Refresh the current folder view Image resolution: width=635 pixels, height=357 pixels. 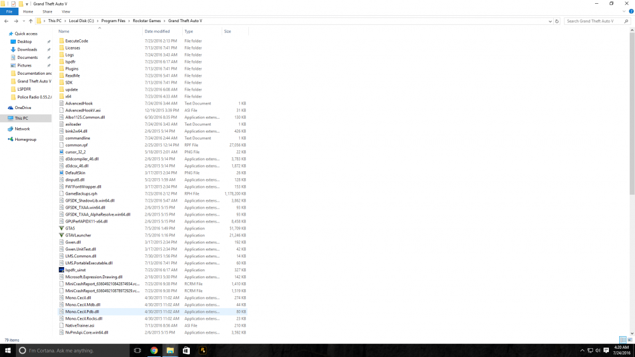point(557,21)
